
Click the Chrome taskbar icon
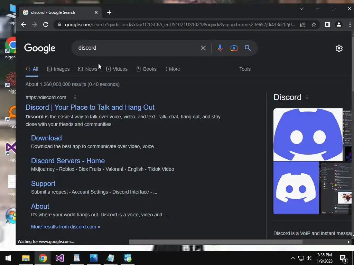point(43,258)
